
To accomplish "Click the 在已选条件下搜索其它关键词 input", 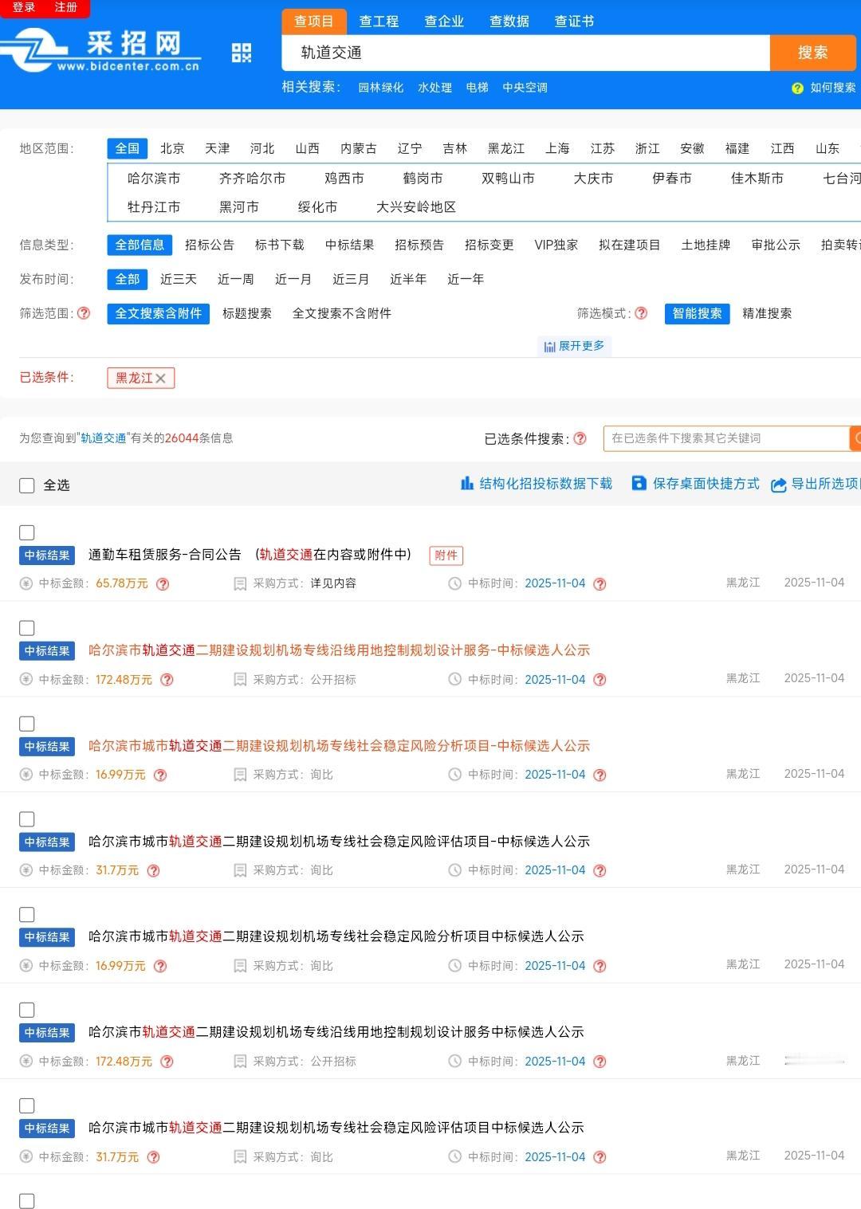I will point(726,438).
